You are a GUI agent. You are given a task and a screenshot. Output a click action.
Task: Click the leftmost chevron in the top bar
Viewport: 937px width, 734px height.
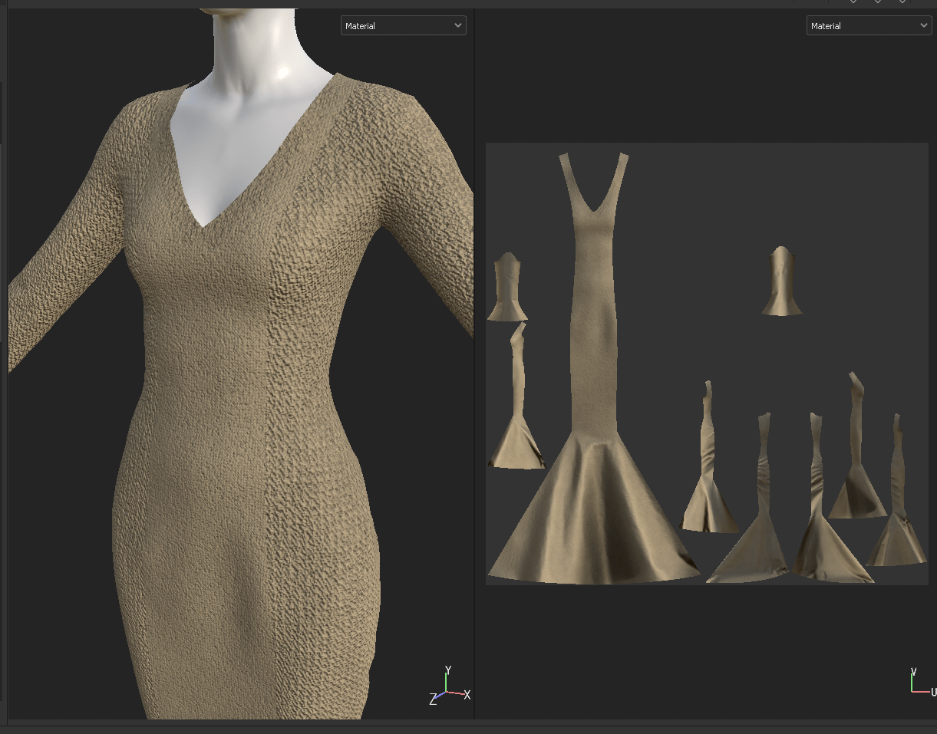(x=853, y=2)
